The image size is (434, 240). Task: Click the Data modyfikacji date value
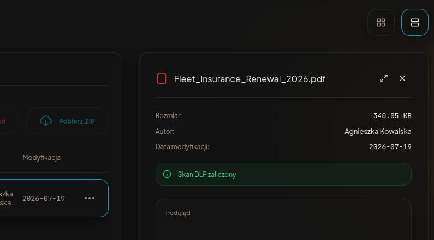tap(390, 147)
